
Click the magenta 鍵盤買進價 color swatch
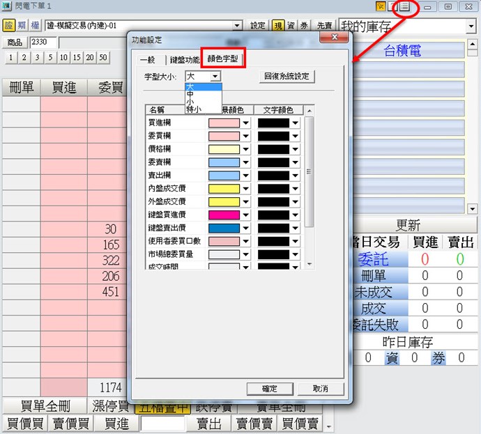pos(224,215)
